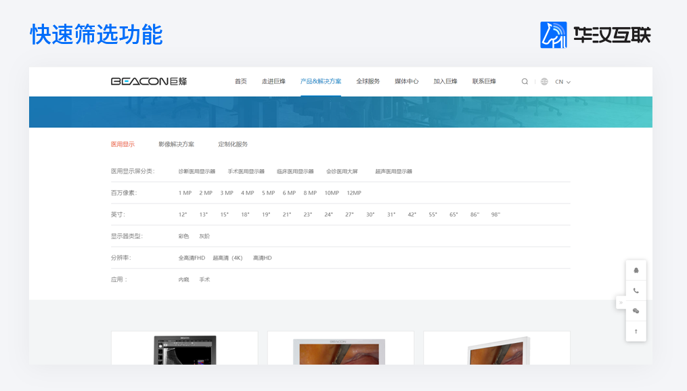
Task: Select the 12MP pixel filter
Action: 354,193
